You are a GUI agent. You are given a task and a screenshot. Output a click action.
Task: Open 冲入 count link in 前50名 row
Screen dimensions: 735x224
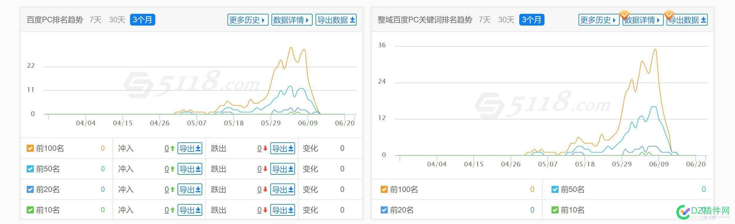(x=167, y=169)
